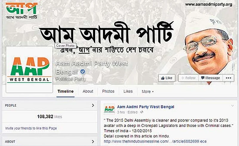Open the AAP West Bengal profile picture
239x146 pixels.
click(x=29, y=69)
